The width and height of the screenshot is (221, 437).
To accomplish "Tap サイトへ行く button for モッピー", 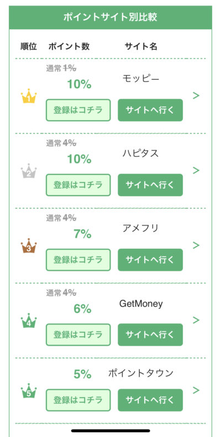I will [x=150, y=110].
